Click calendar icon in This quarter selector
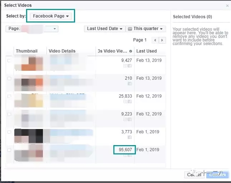Viewport: 231px width, 183px height. point(130,29)
